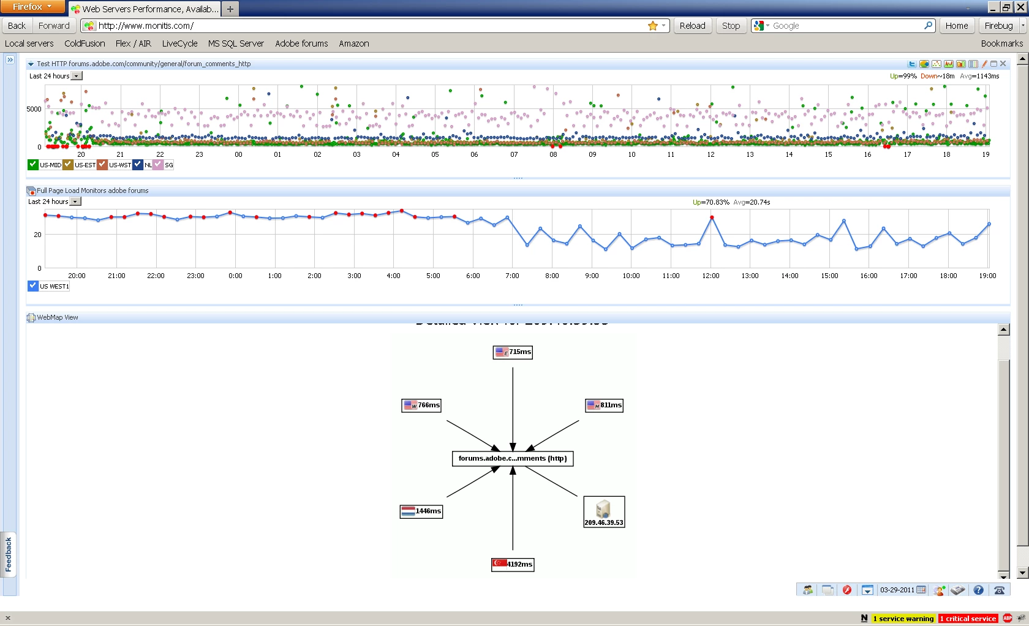
Task: Click the Firebug button
Action: 998,26
